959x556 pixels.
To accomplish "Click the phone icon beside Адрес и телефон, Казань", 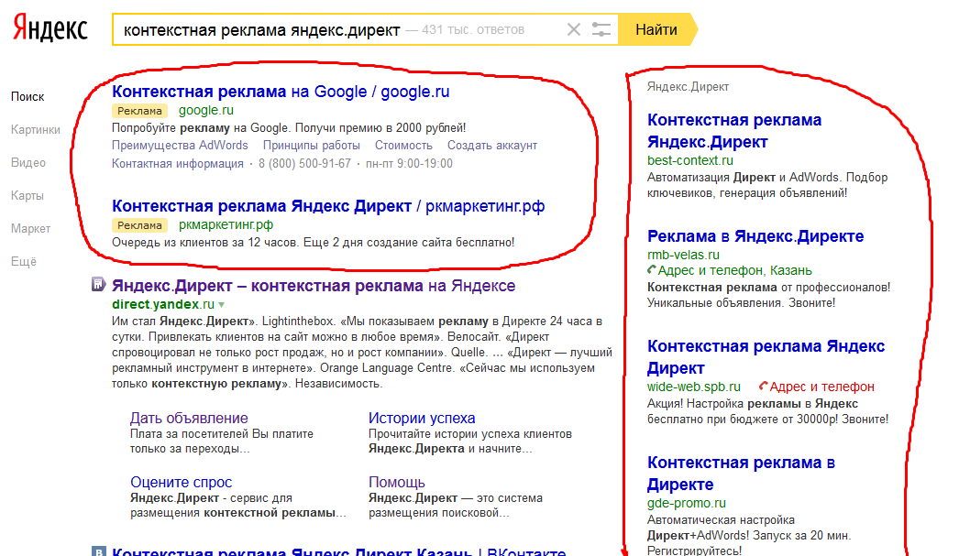I will pos(651,269).
